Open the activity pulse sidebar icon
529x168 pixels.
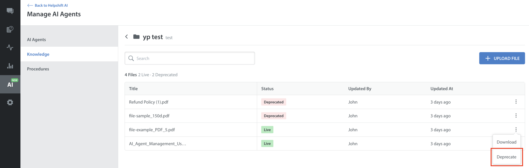coord(10,47)
